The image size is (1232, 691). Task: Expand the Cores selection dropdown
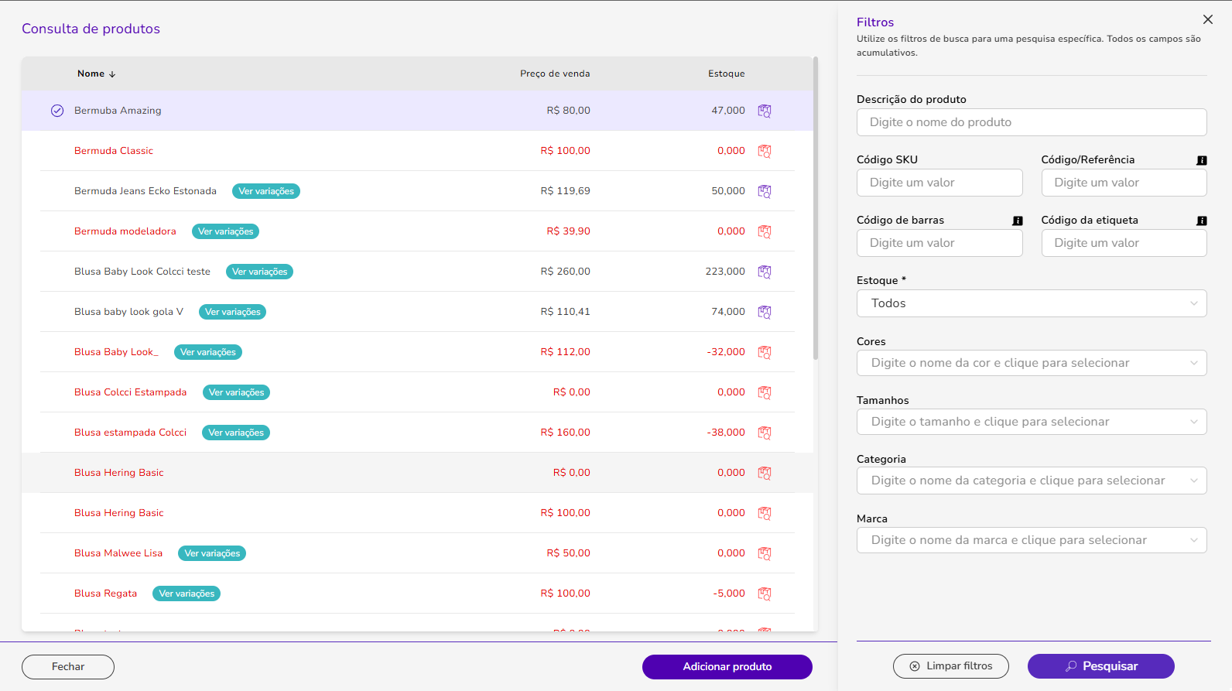click(x=1032, y=363)
